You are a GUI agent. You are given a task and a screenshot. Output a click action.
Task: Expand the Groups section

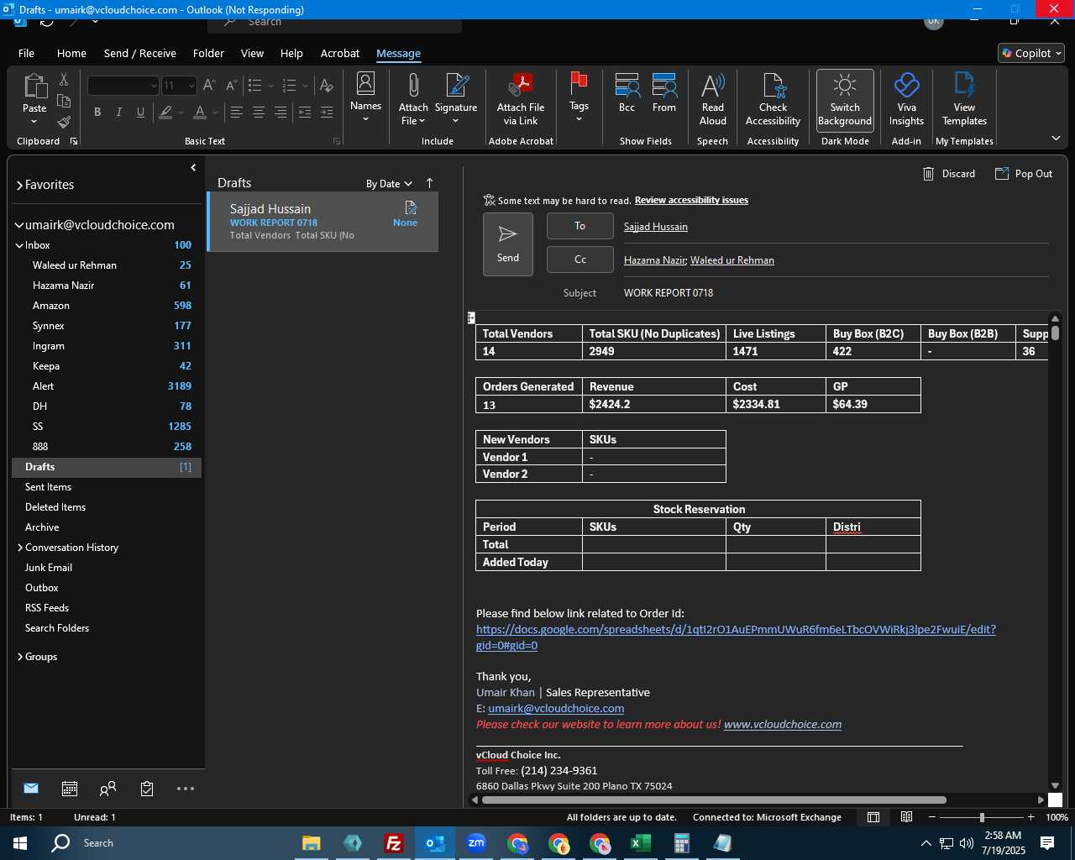click(x=20, y=657)
